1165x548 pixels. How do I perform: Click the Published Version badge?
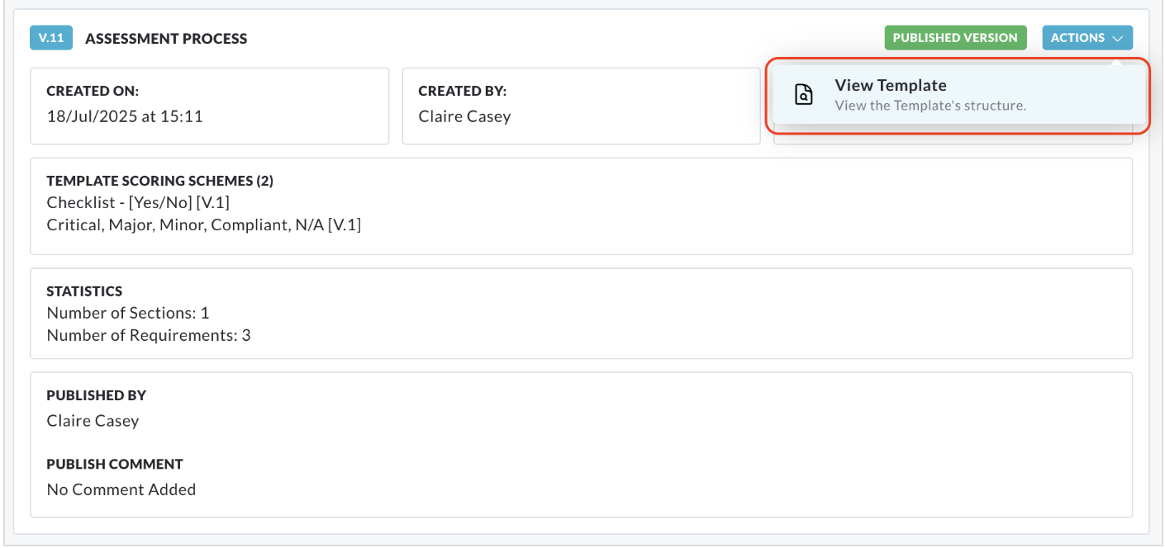click(x=955, y=38)
